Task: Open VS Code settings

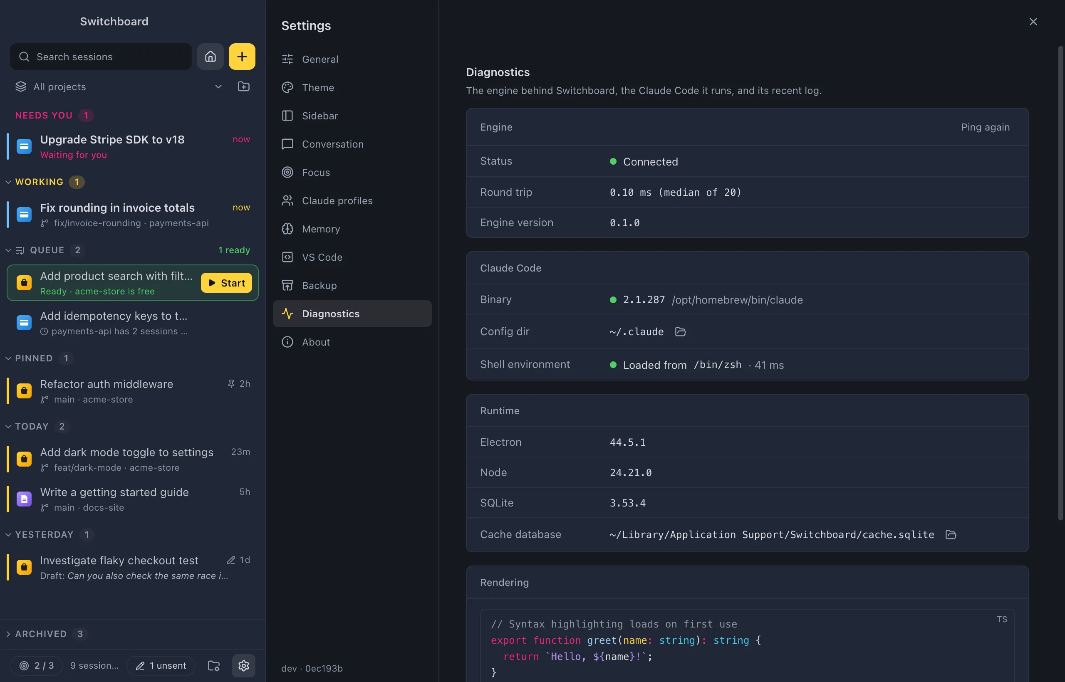Action: click(352, 257)
